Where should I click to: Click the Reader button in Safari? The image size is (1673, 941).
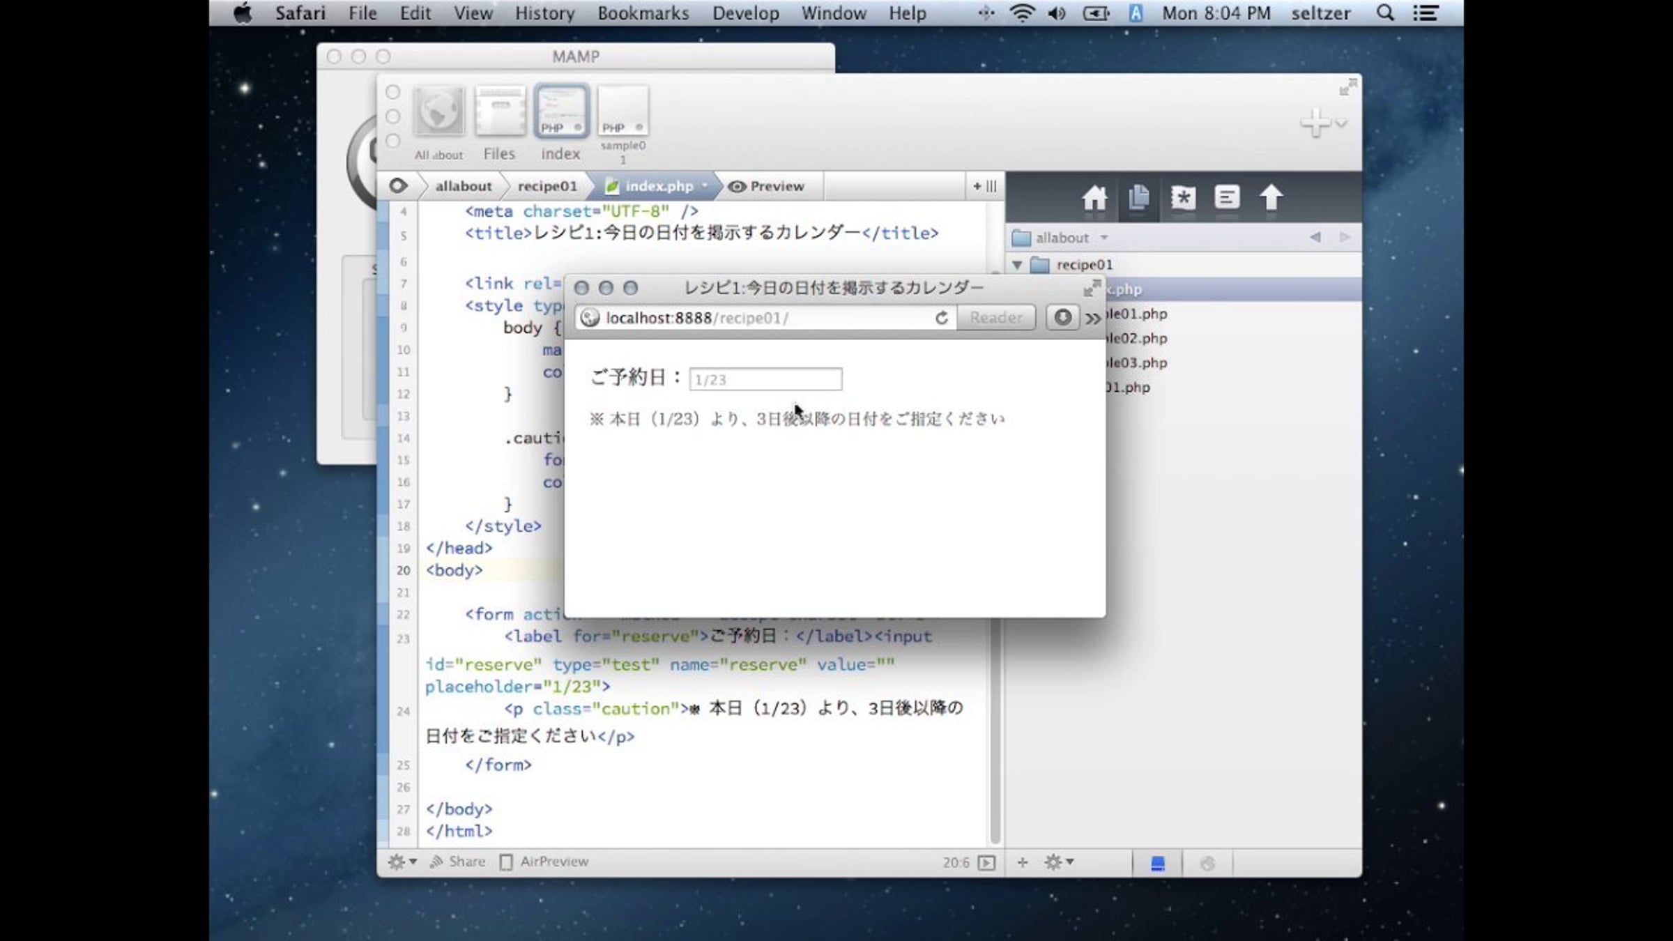(996, 318)
